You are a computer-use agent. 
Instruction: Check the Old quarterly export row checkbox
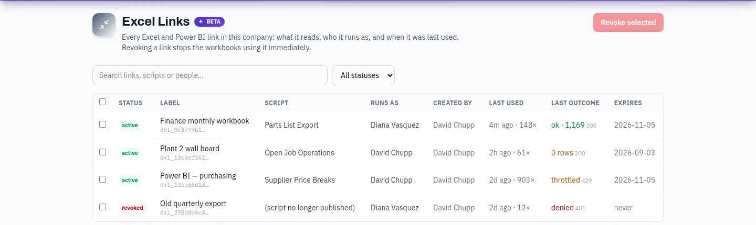(102, 207)
